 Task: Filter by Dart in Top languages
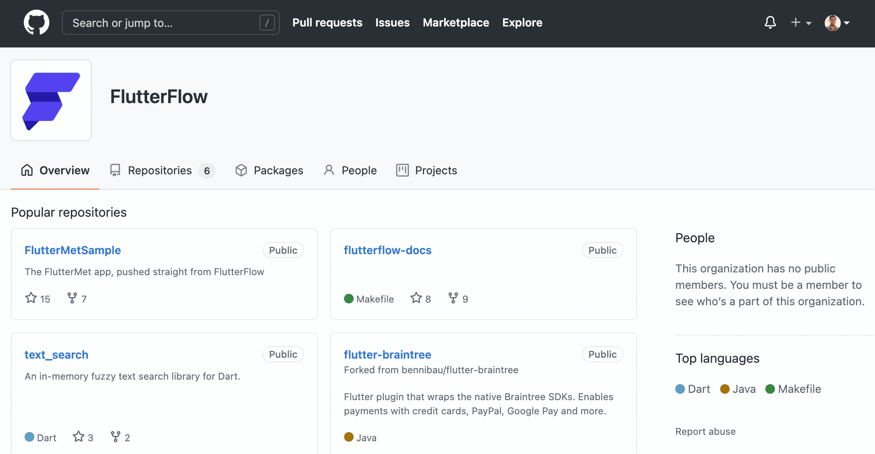tap(693, 389)
